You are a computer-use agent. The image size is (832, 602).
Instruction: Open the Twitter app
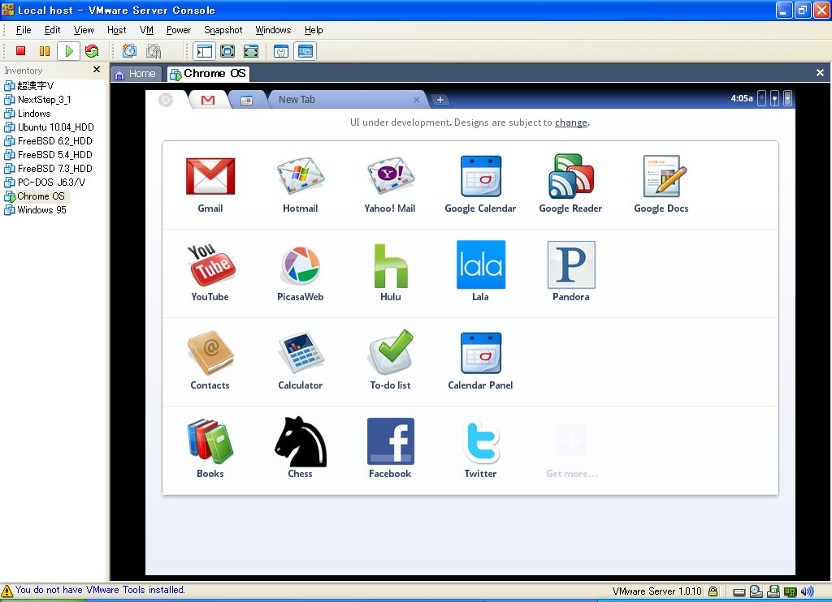481,441
